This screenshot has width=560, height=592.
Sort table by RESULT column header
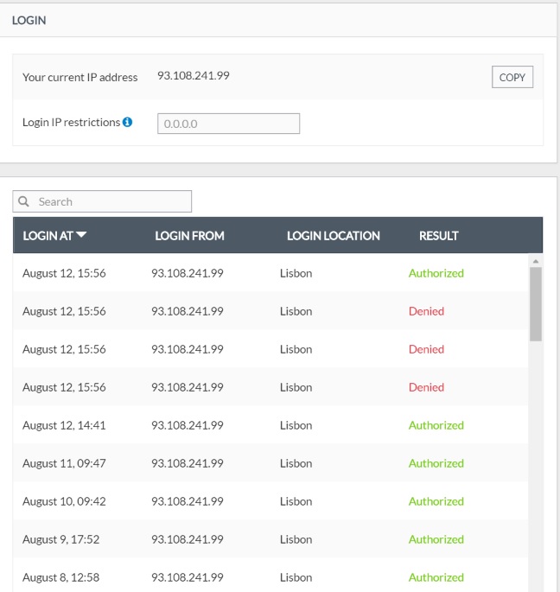(x=438, y=235)
